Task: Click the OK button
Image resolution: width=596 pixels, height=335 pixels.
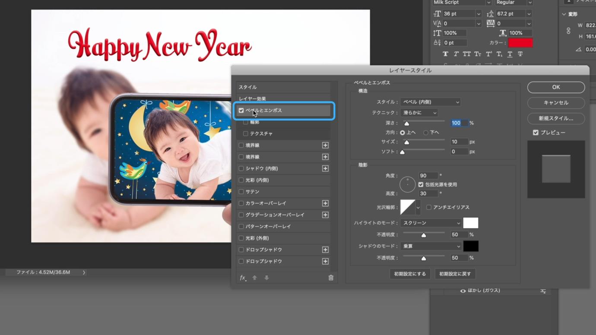Action: (556, 87)
